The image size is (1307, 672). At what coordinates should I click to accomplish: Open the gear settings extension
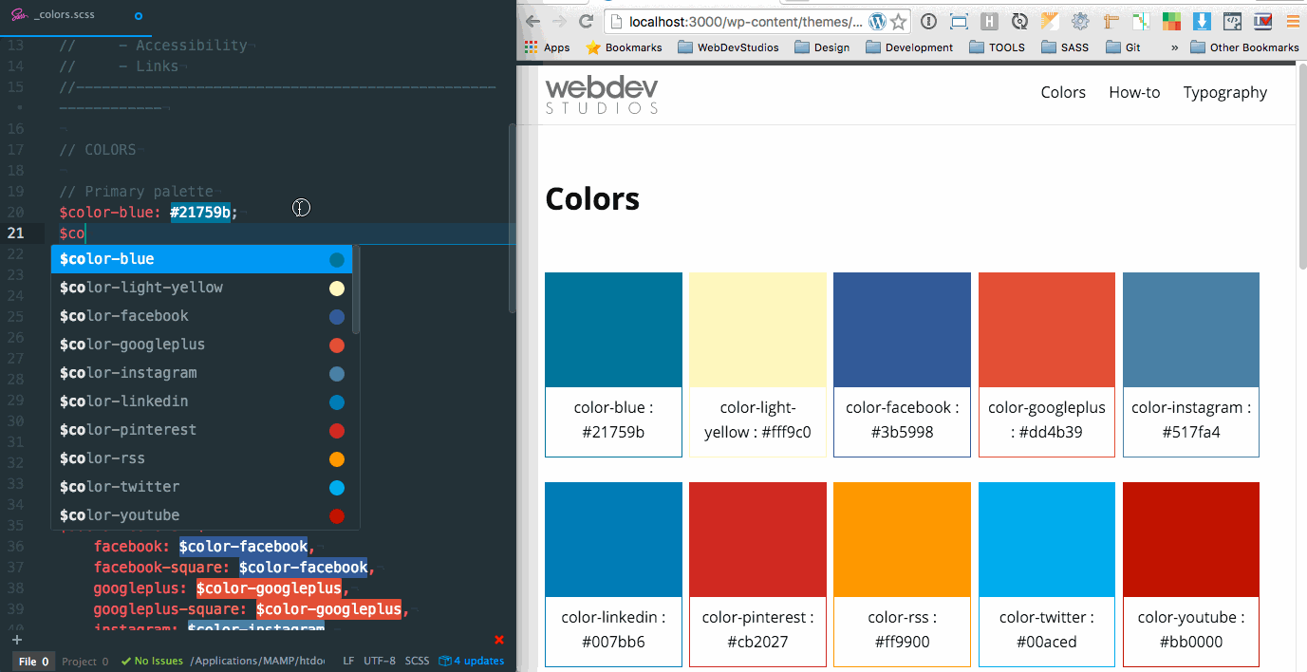click(x=1080, y=21)
